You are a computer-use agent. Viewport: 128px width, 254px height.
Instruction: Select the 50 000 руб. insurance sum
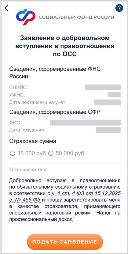pyautogui.click(x=67, y=153)
